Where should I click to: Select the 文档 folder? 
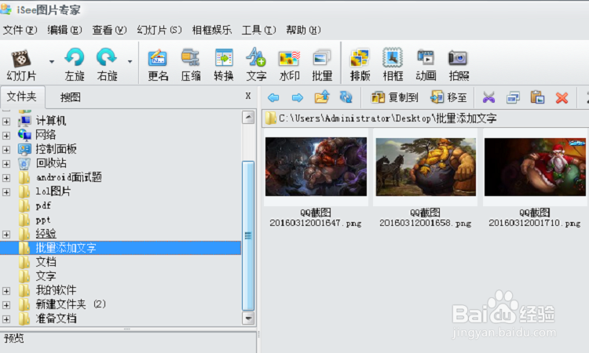tap(46, 262)
